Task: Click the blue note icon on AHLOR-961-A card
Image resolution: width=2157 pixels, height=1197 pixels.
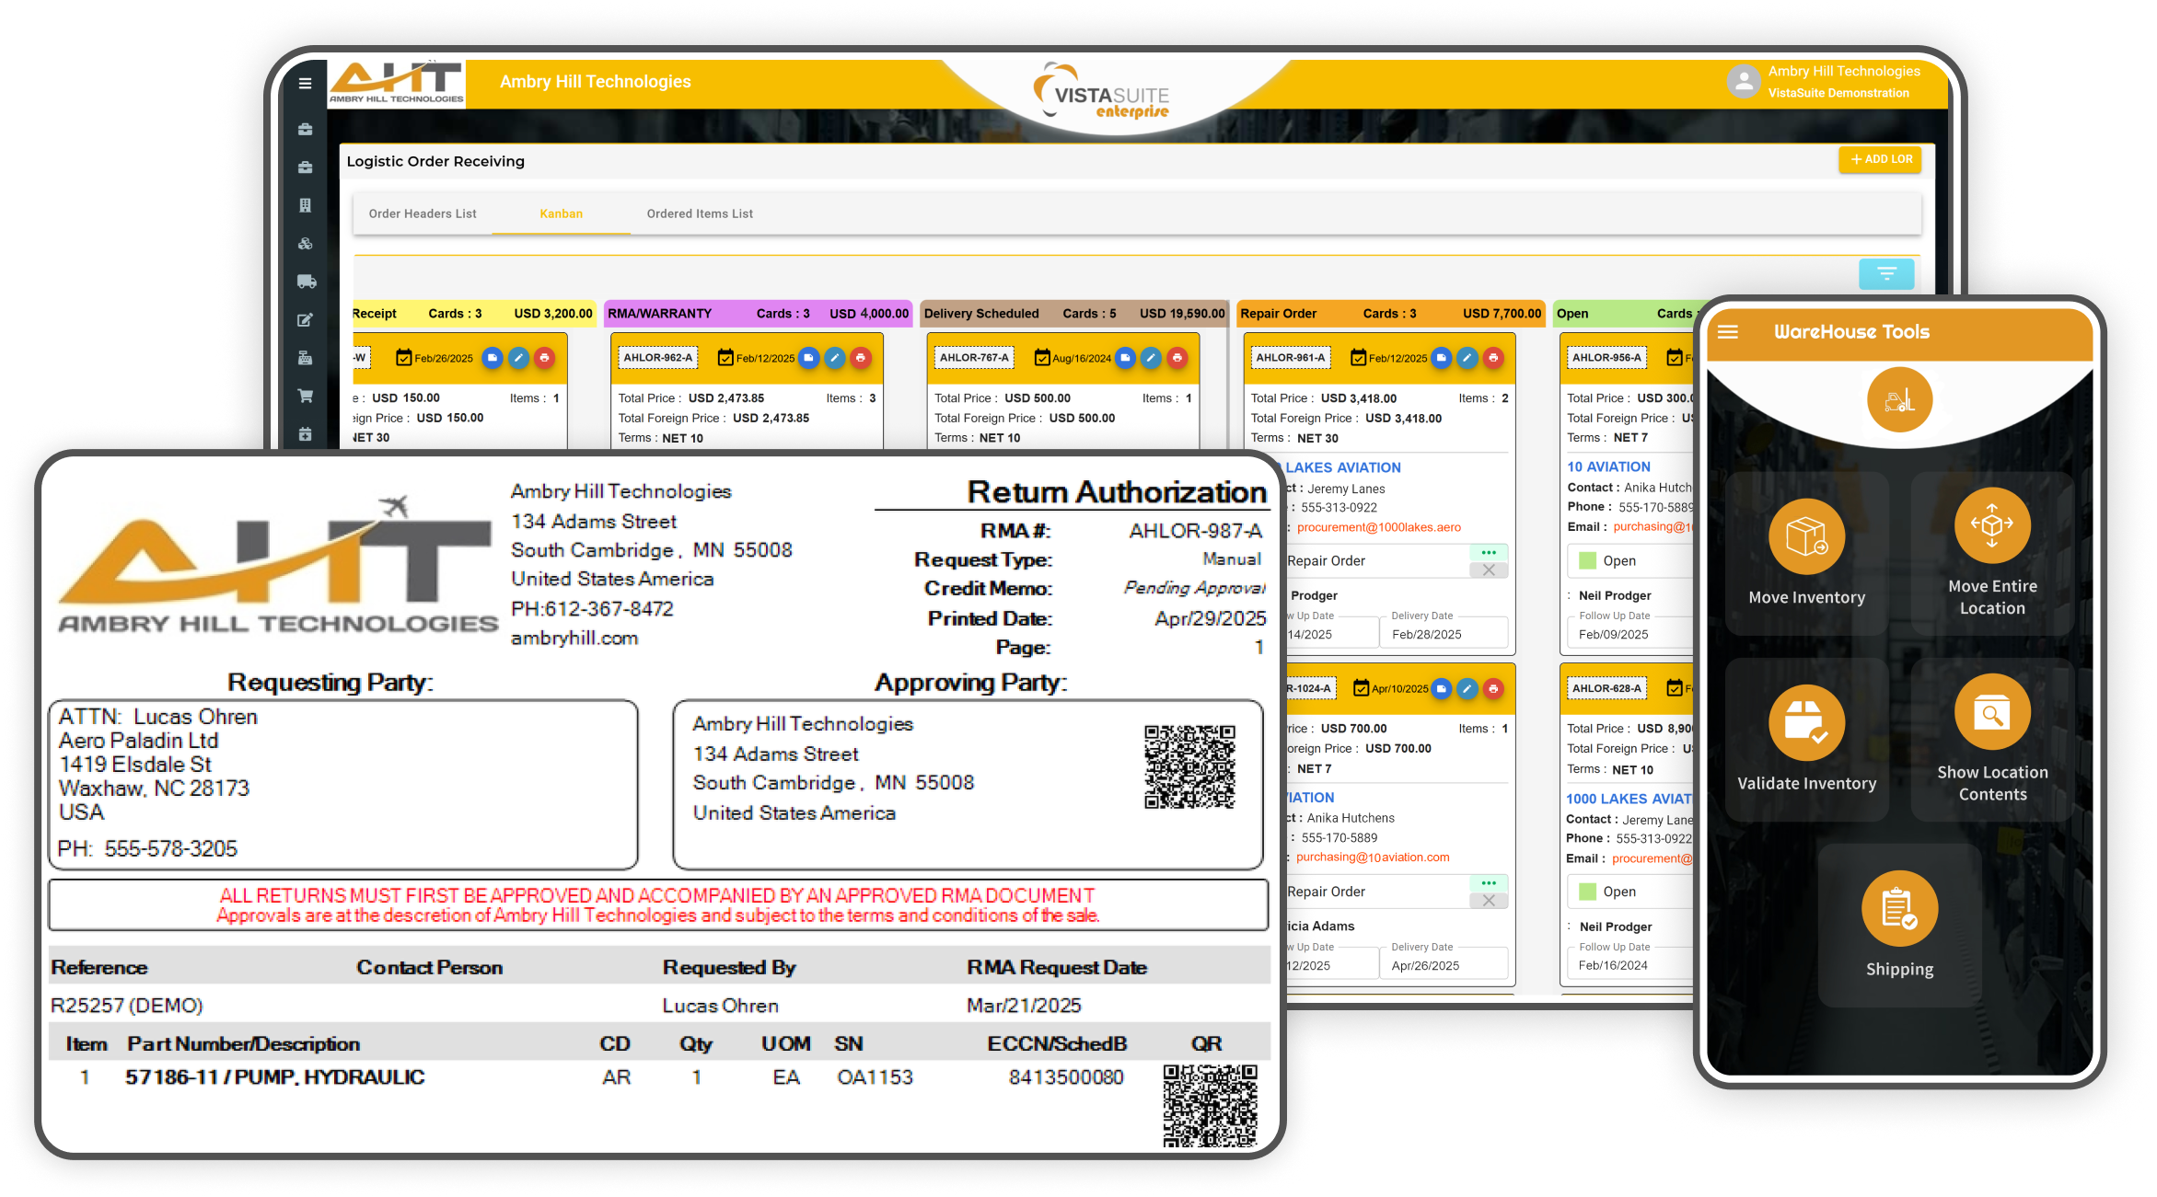Action: (x=1442, y=358)
